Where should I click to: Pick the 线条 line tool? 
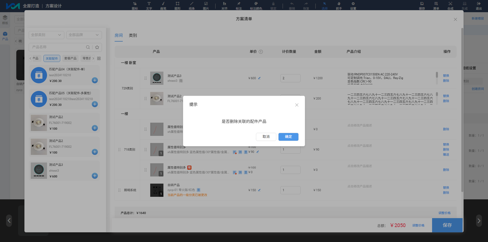pos(192,6)
